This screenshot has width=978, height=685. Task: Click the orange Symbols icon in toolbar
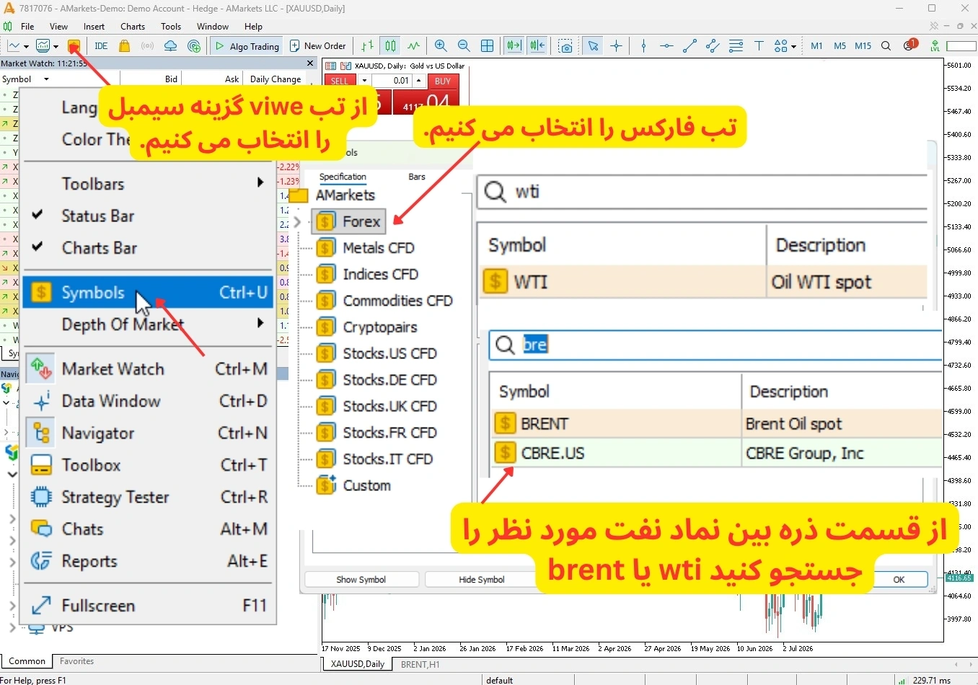pyautogui.click(x=74, y=45)
